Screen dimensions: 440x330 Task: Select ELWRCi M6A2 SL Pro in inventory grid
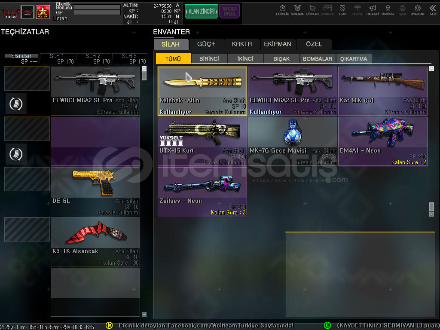point(292,91)
